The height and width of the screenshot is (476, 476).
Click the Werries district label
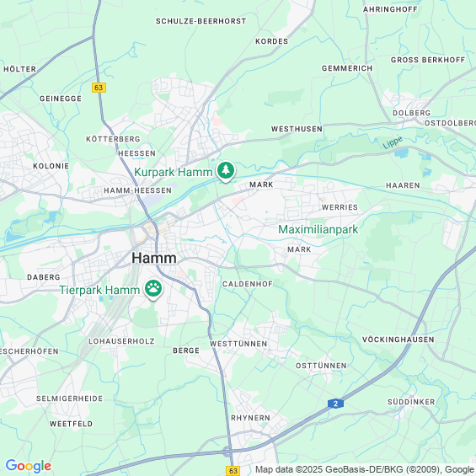[x=340, y=207]
